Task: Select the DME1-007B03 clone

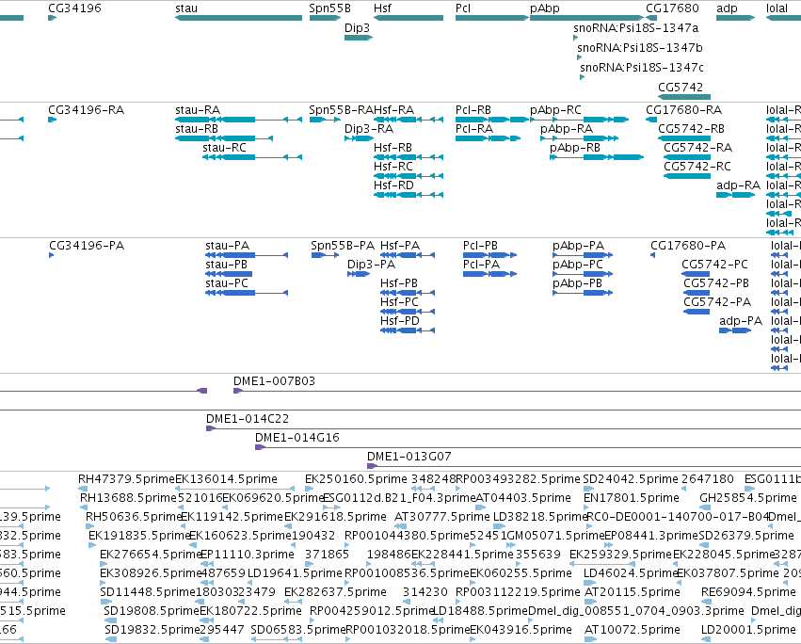Action: pos(517,391)
